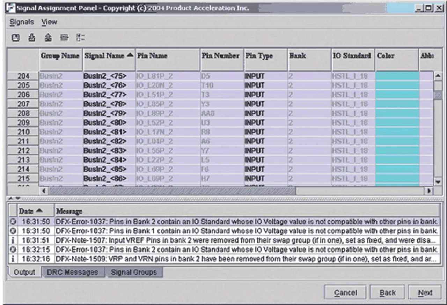Open the Signals menu
Viewport: 447px width, 305px height.
22,22
